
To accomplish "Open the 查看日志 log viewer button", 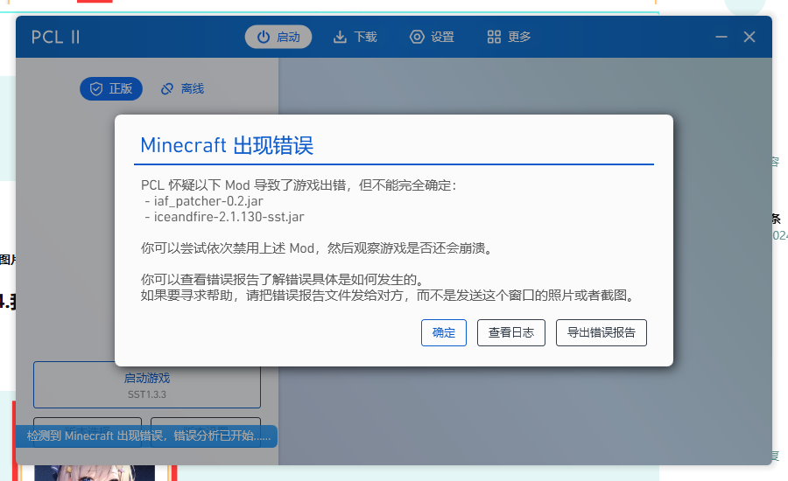I will pos(510,332).
